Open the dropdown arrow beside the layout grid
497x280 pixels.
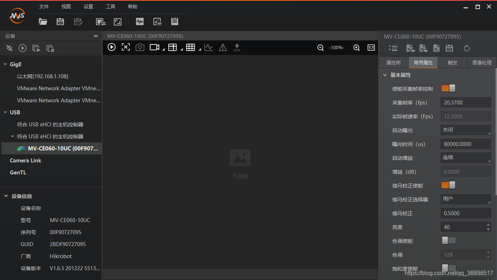(182, 50)
